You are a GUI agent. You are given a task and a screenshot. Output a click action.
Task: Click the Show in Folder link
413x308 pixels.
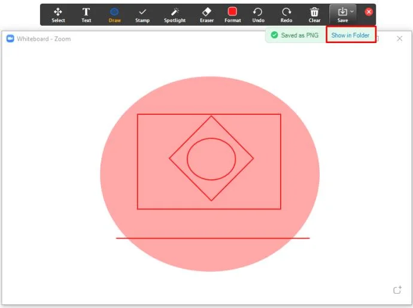pos(350,35)
